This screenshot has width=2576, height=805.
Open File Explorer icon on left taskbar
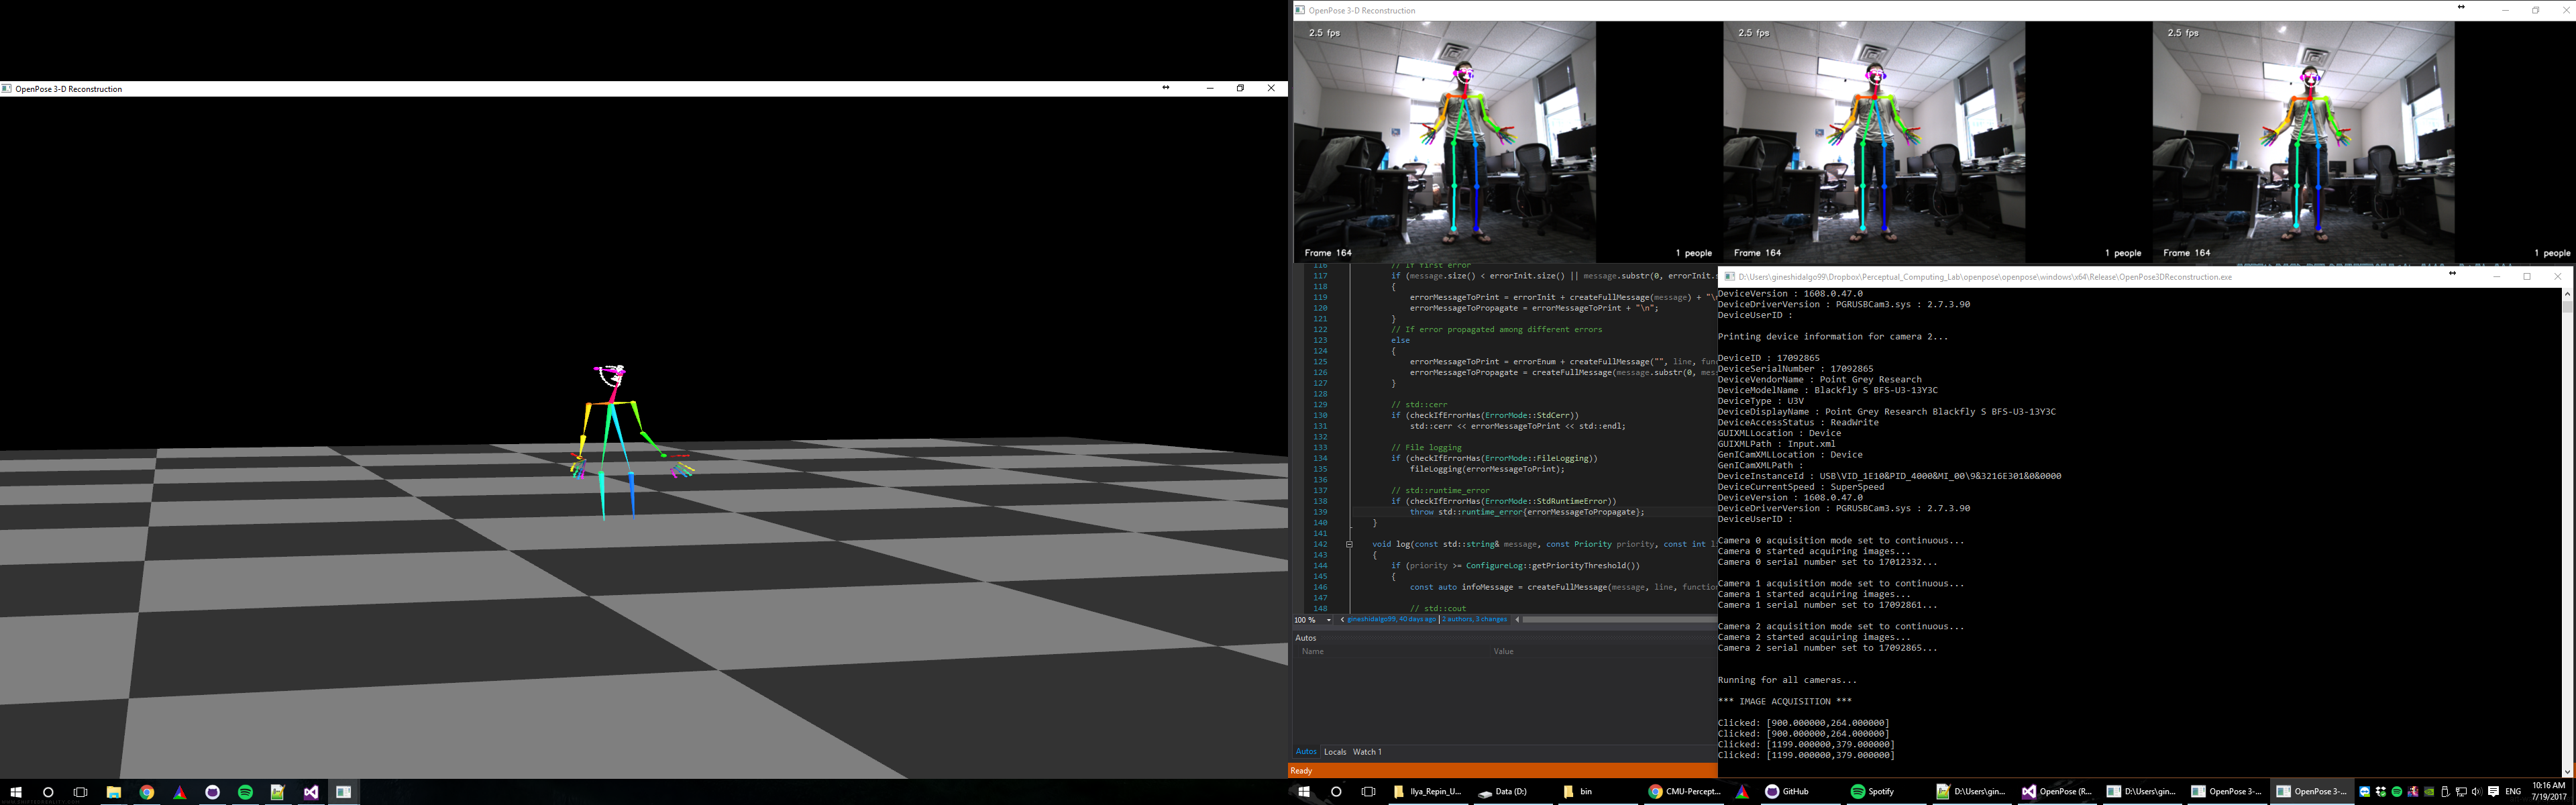(114, 792)
